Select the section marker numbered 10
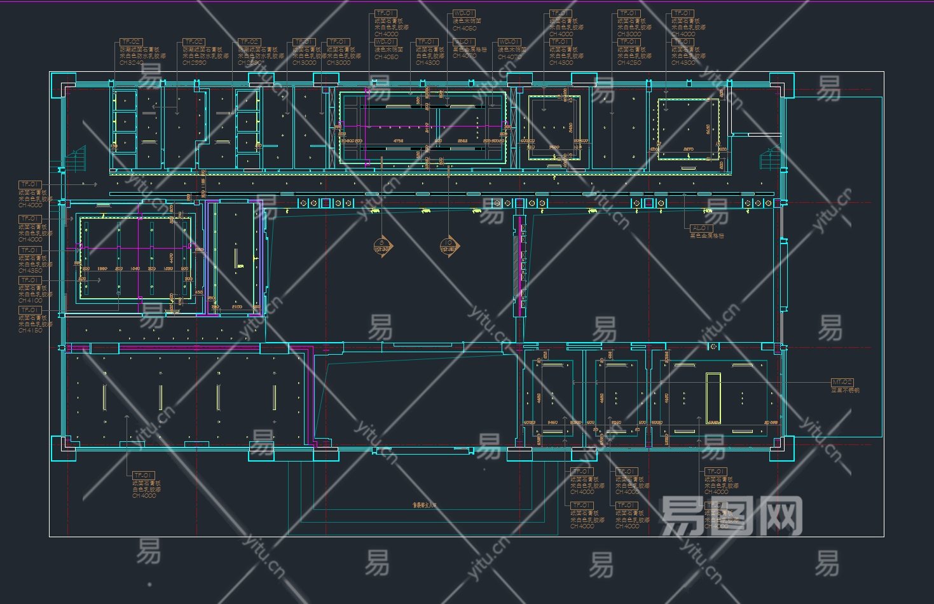Screen dimensions: 934x604 point(449,246)
